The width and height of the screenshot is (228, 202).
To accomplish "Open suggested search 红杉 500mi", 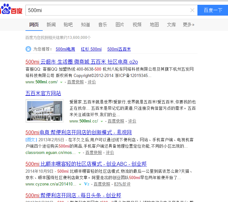I will click(x=91, y=49).
